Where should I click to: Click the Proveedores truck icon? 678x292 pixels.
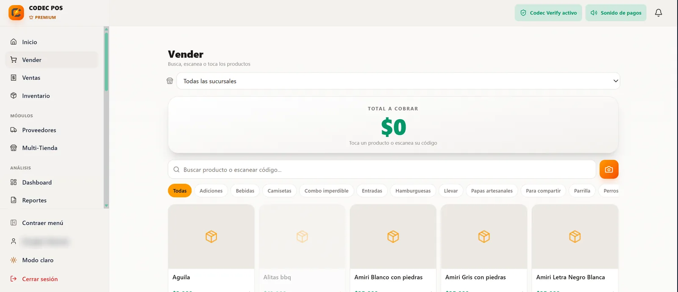(14, 130)
